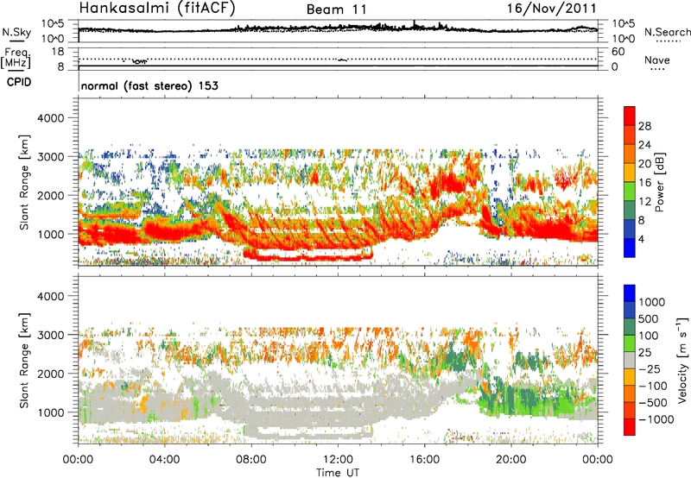Click the 'Hankasalmi (fitACF)' title text
This screenshot has width=691, height=478.
pos(157,8)
